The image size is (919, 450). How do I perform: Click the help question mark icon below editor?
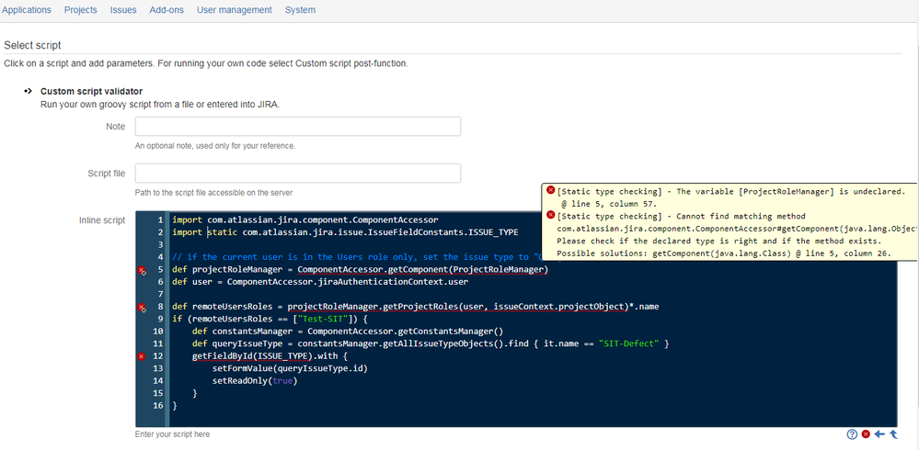(852, 434)
